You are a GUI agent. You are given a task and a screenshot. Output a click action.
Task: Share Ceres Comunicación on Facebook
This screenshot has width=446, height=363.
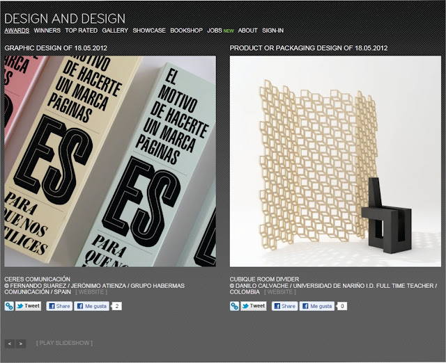click(x=59, y=306)
